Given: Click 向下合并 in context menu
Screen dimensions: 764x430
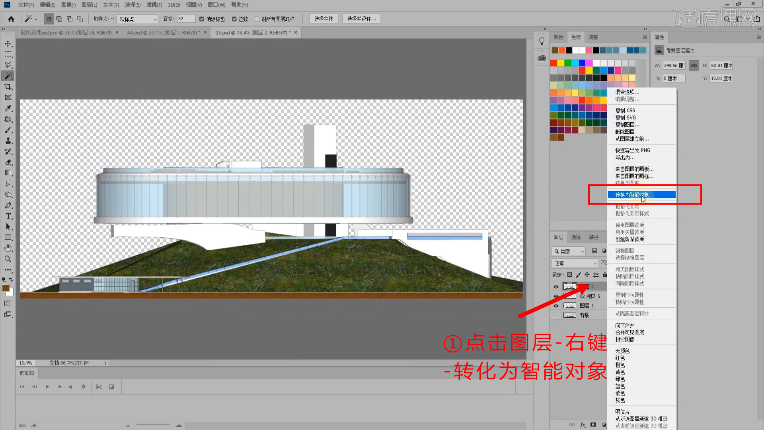Looking at the screenshot, I should 625,325.
